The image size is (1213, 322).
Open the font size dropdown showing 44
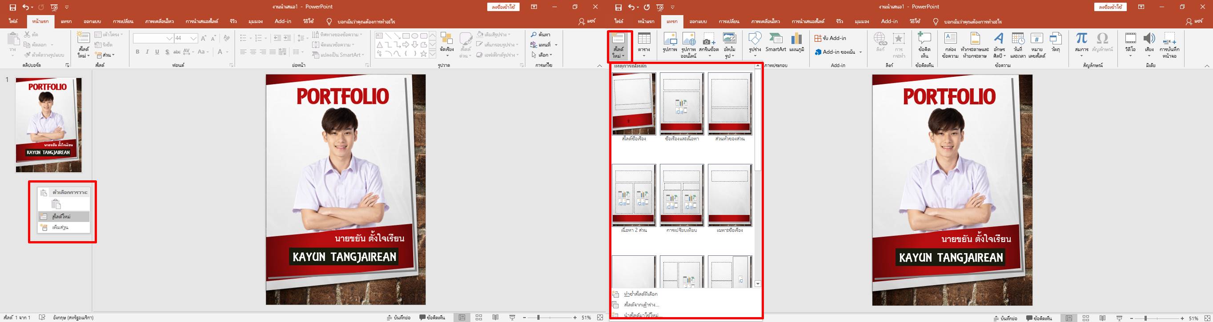[x=193, y=39]
